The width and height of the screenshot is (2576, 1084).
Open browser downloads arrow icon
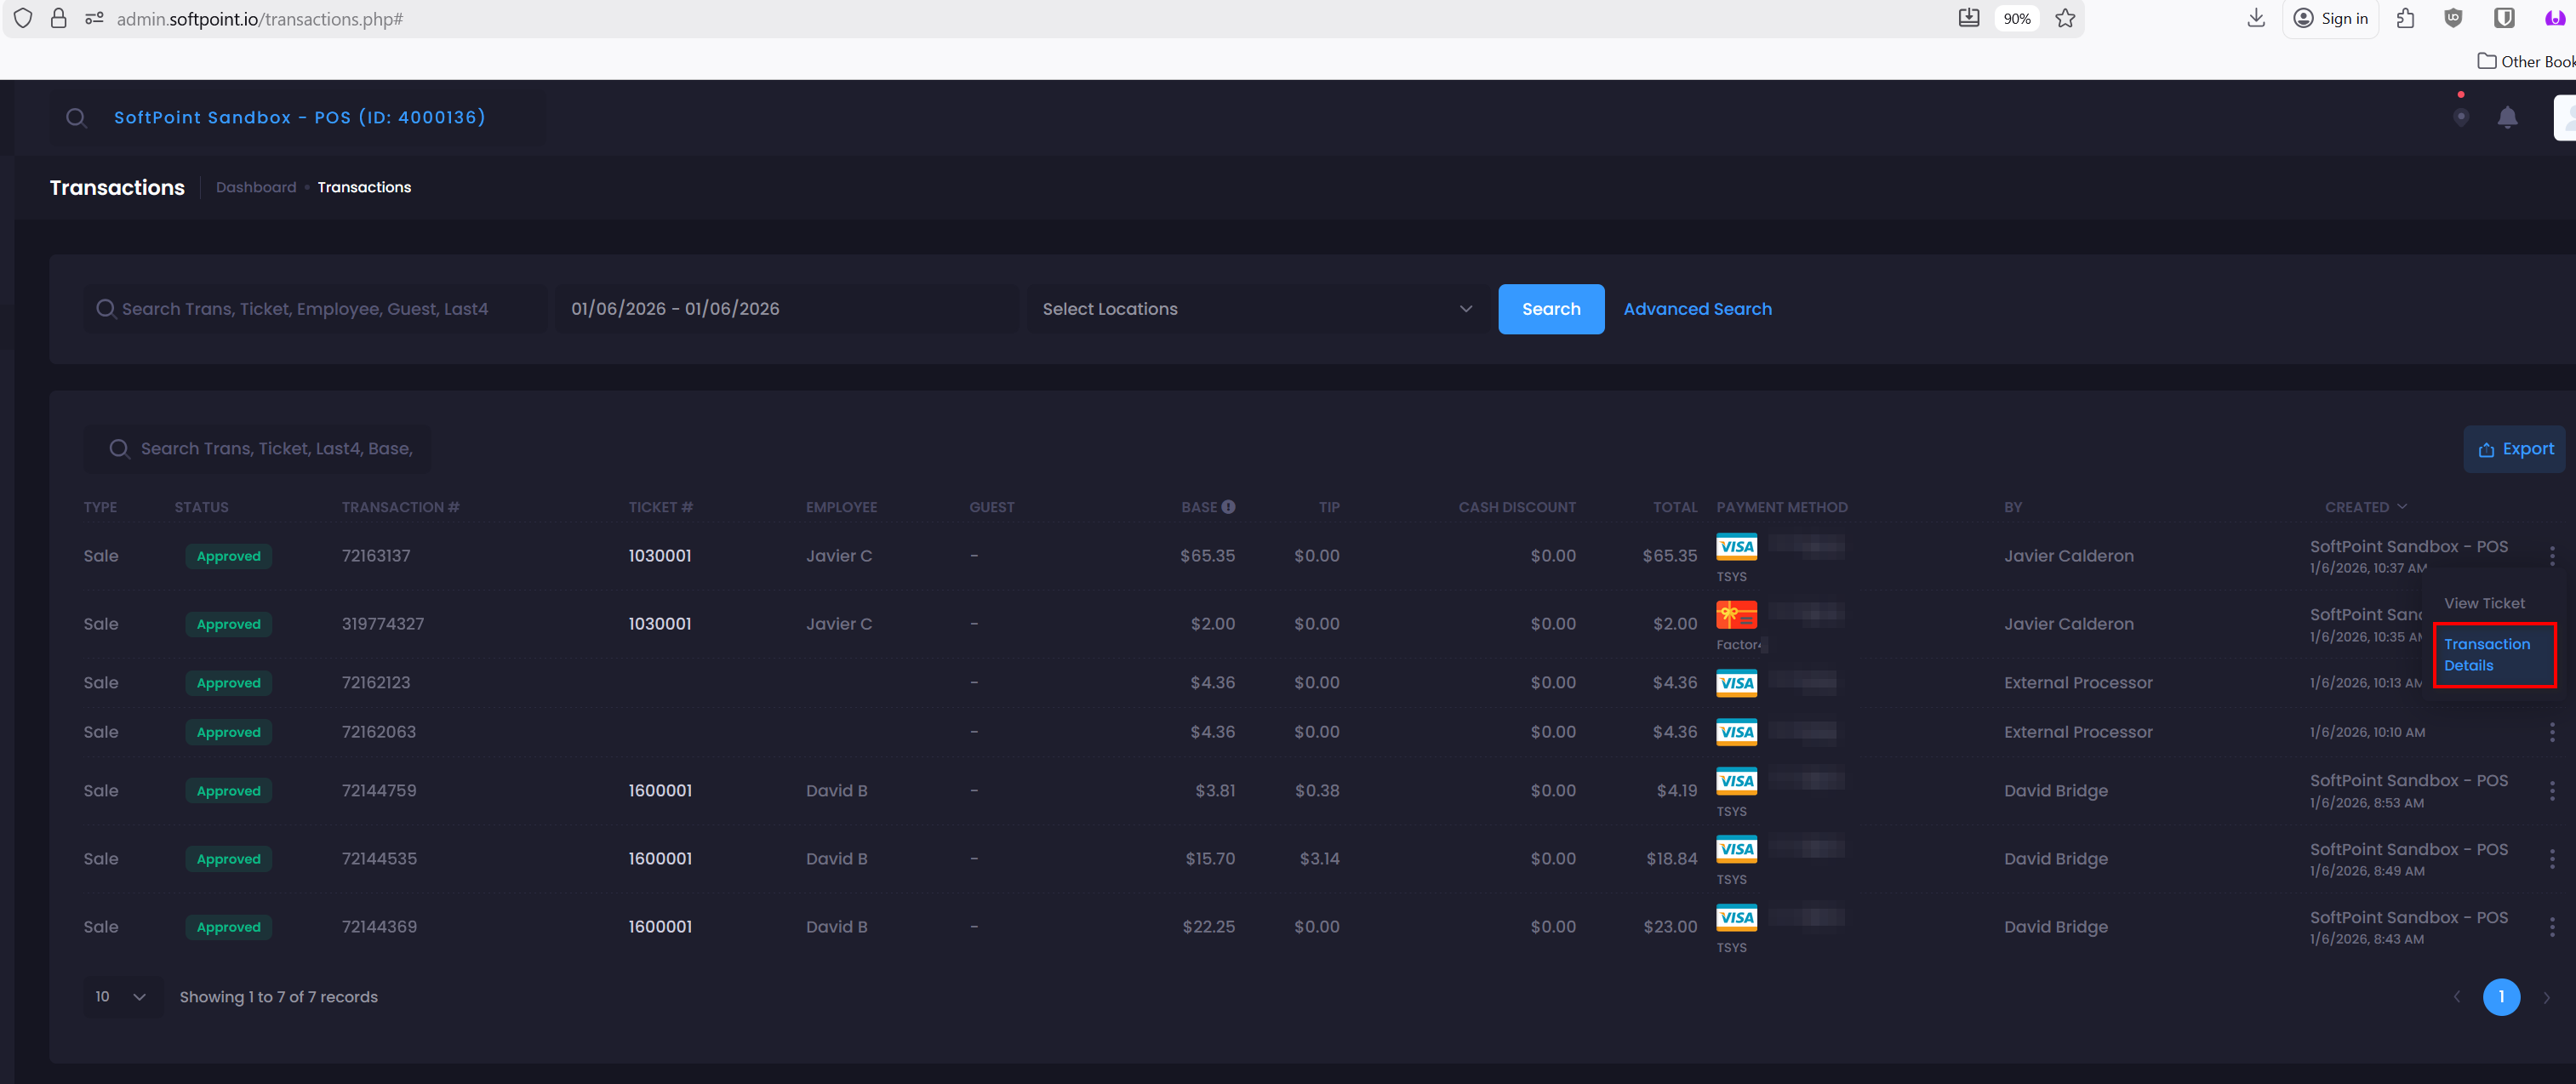2256,18
